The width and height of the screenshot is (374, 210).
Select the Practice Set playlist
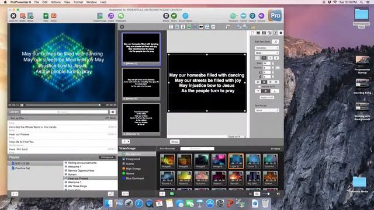pyautogui.click(x=23, y=168)
